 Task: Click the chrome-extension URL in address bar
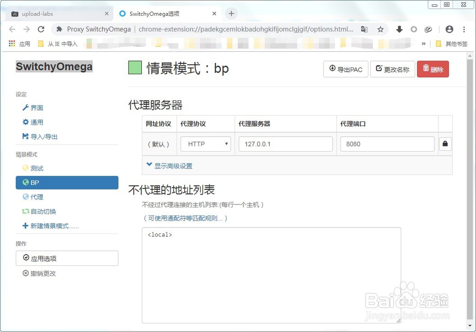(x=246, y=29)
